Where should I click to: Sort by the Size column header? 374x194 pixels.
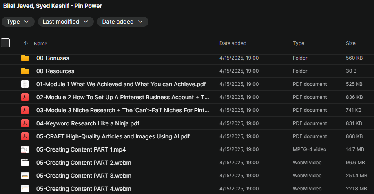click(x=350, y=43)
